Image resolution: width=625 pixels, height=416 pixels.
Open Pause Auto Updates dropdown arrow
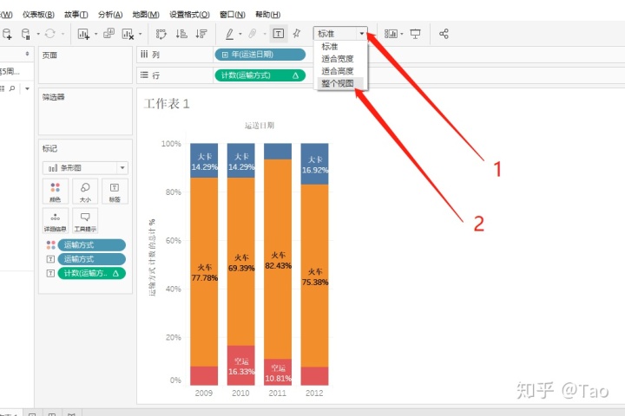pos(38,35)
